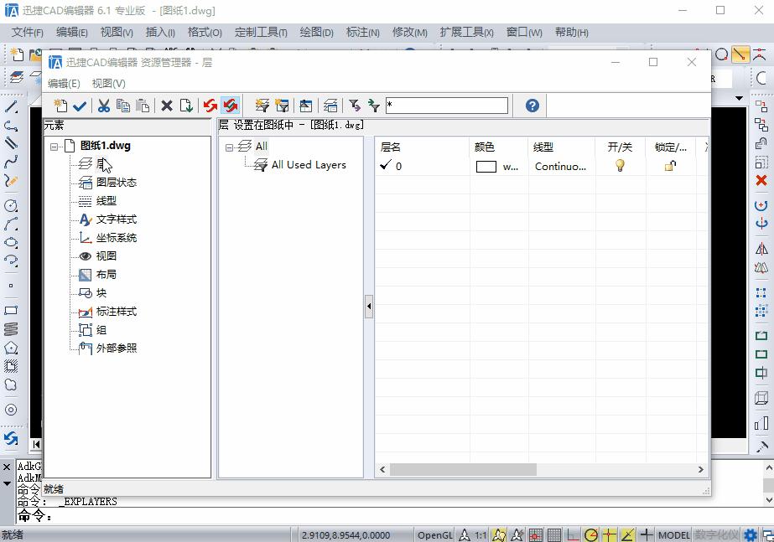The height and width of the screenshot is (542, 774).
Task: Click the copy icon in explorer toolbar
Action: pyautogui.click(x=123, y=106)
